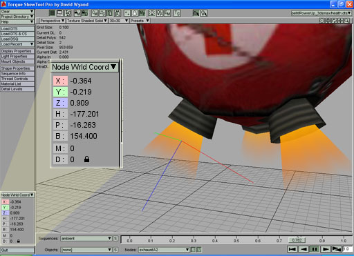Open Sequence Info panel
Image resolution: width=354 pixels, height=256 pixels.
pos(17,74)
